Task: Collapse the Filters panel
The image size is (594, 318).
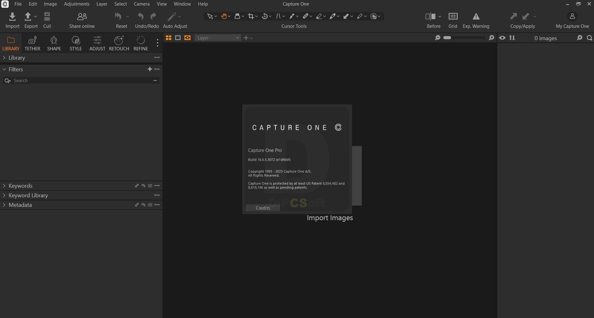Action: (x=4, y=69)
